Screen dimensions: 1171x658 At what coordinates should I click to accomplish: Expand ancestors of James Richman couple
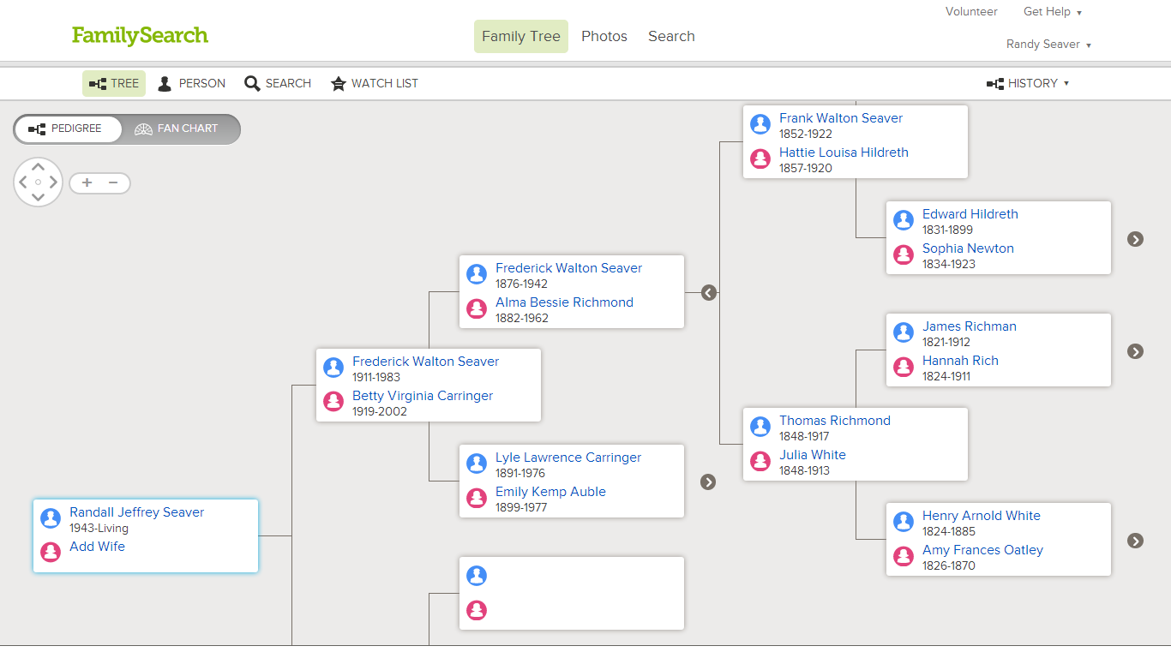pyautogui.click(x=1136, y=351)
